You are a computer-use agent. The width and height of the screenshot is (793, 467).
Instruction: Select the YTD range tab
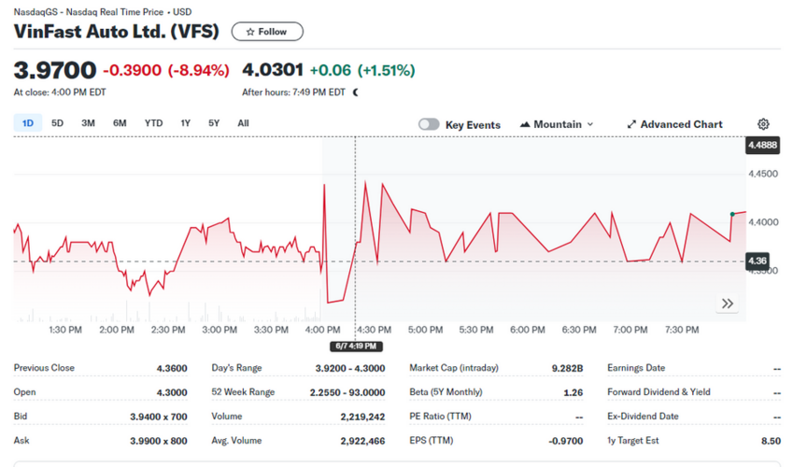coord(153,123)
